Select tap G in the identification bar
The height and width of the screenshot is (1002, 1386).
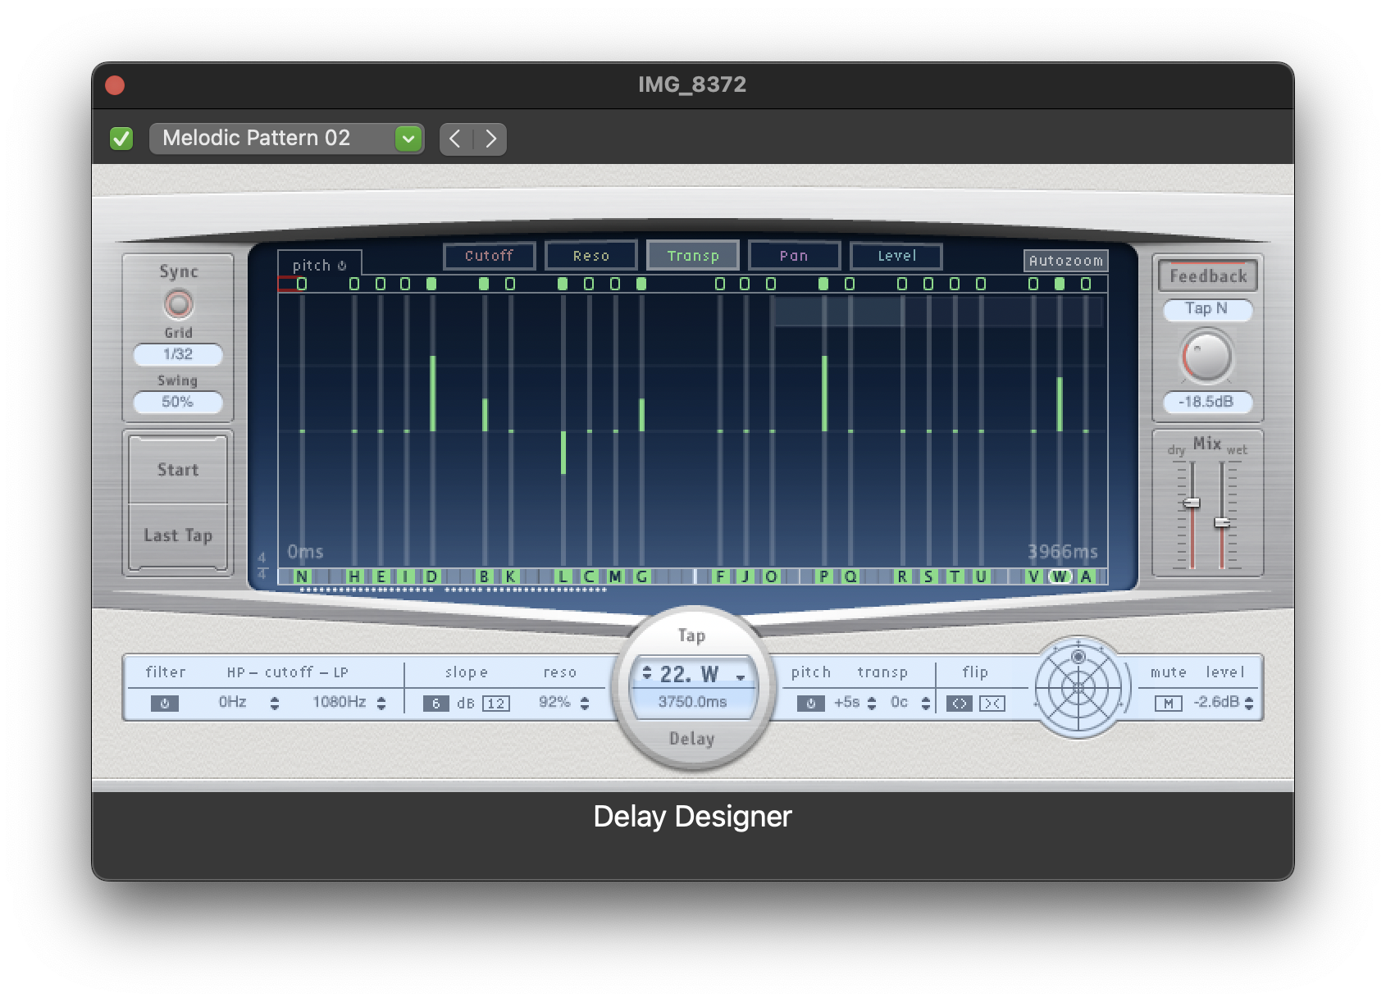coord(641,576)
